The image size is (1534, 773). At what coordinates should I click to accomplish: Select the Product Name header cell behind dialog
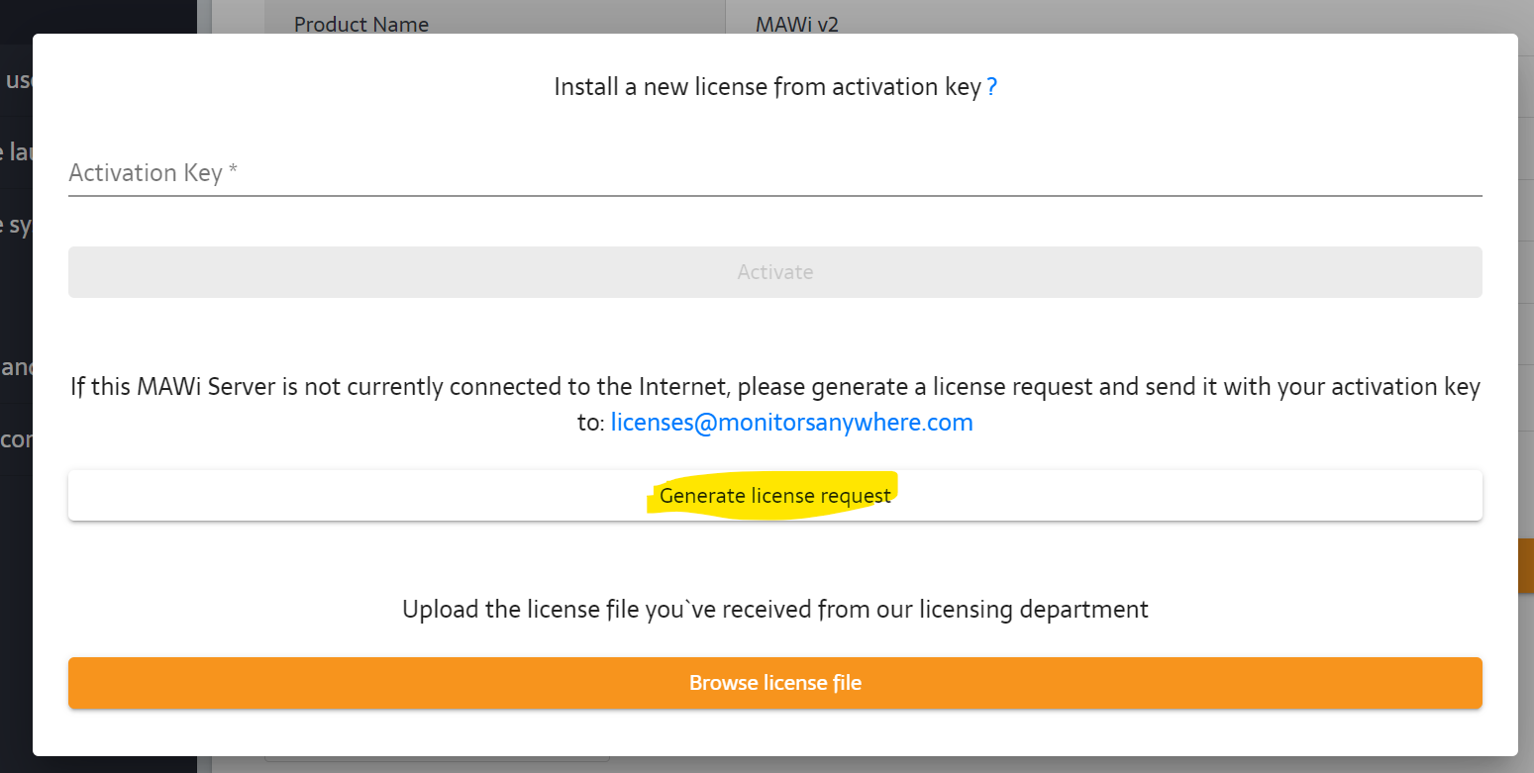pos(361,24)
